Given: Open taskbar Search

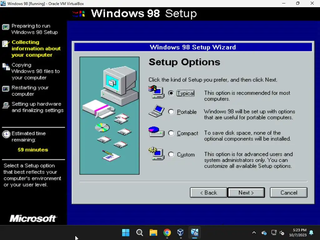Looking at the screenshot, I should pyautogui.click(x=140, y=232).
